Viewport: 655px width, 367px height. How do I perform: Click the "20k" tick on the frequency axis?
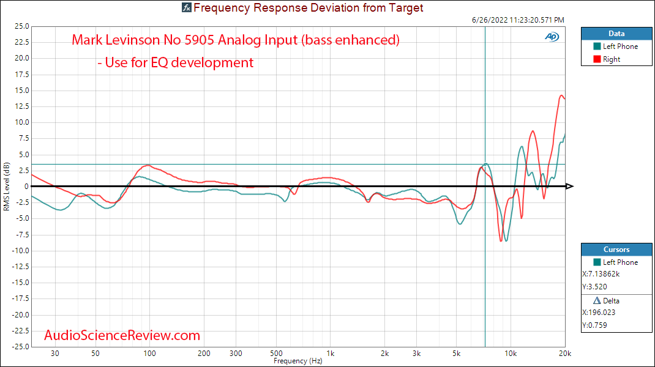point(565,353)
